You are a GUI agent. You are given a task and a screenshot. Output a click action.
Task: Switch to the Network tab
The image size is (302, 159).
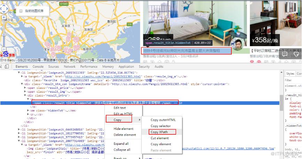coord(70,67)
